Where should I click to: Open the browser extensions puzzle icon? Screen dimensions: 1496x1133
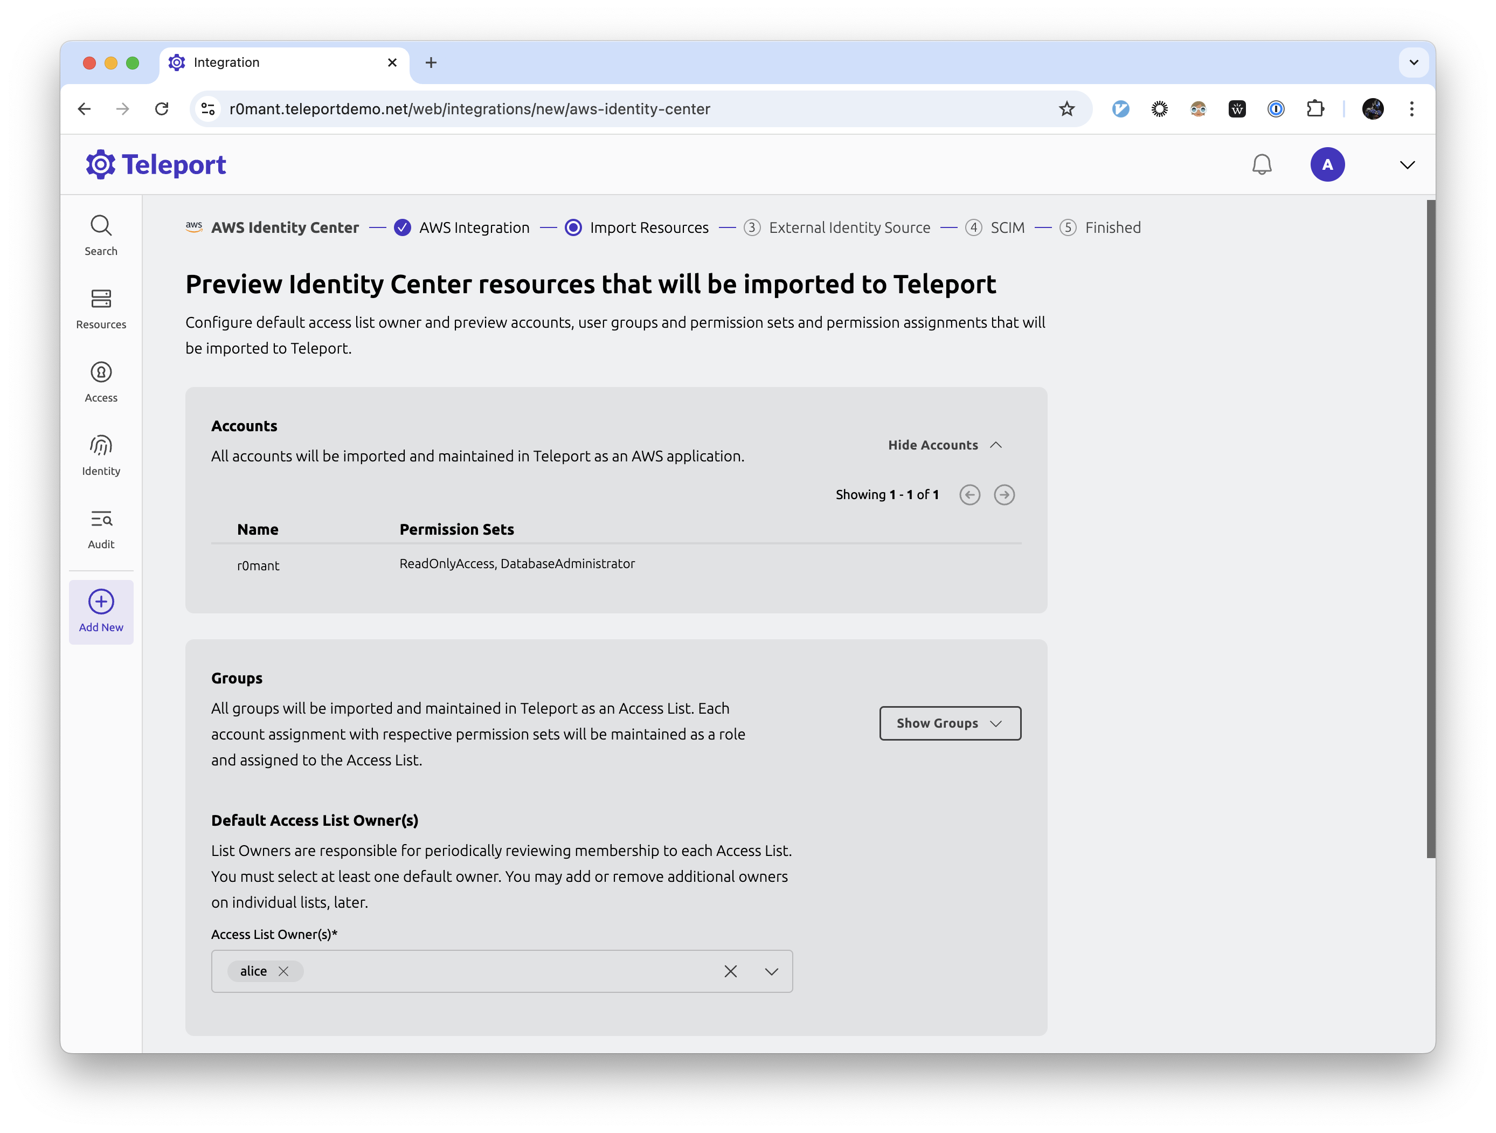coord(1315,108)
